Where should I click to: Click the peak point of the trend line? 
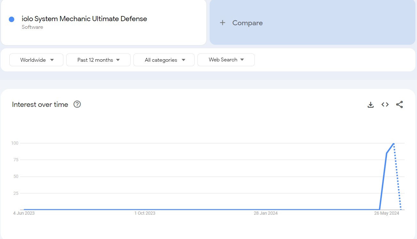[394, 143]
